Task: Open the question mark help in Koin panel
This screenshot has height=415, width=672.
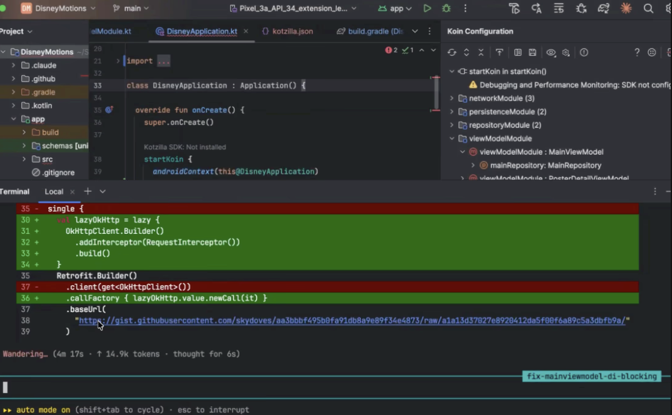Action: [x=637, y=52]
